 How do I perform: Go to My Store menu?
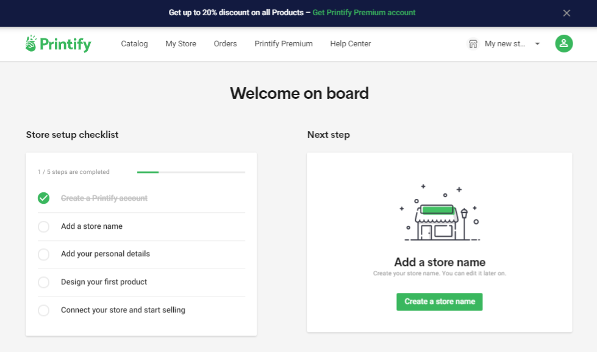tap(181, 44)
